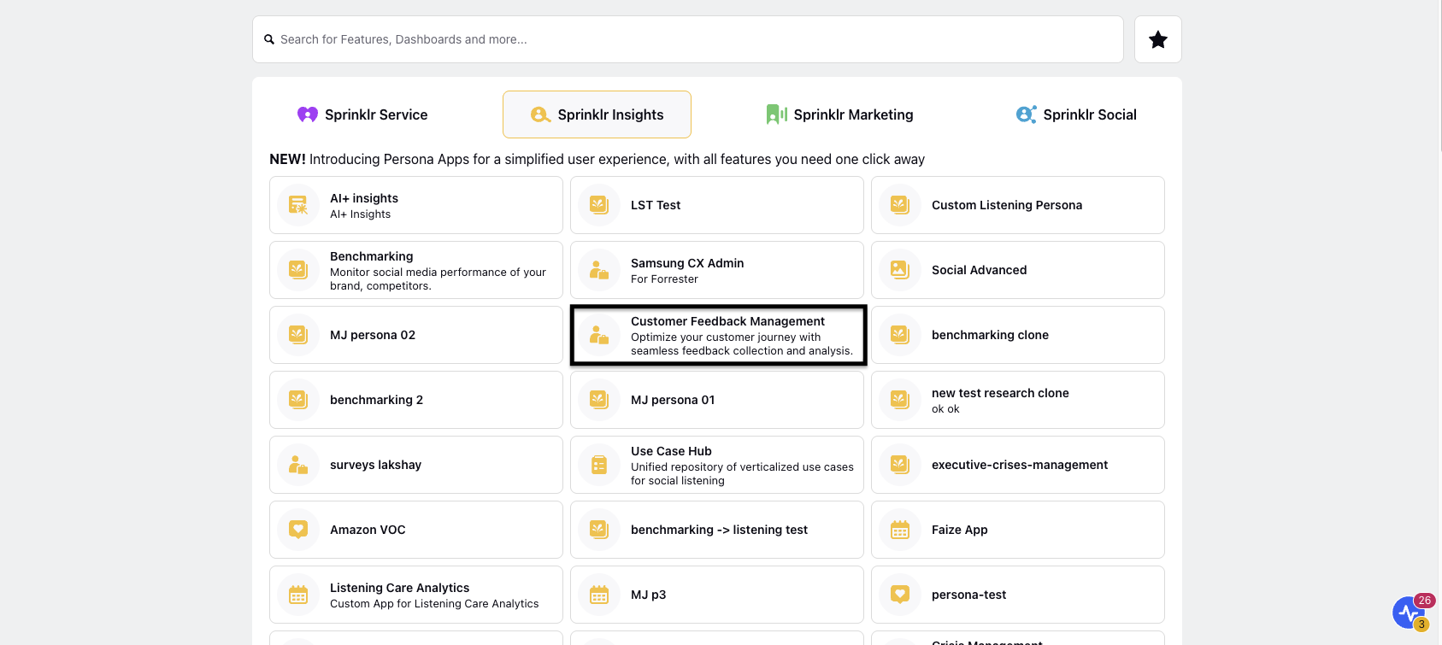
Task: Open Samsung CX Admin title
Action: coord(687,263)
